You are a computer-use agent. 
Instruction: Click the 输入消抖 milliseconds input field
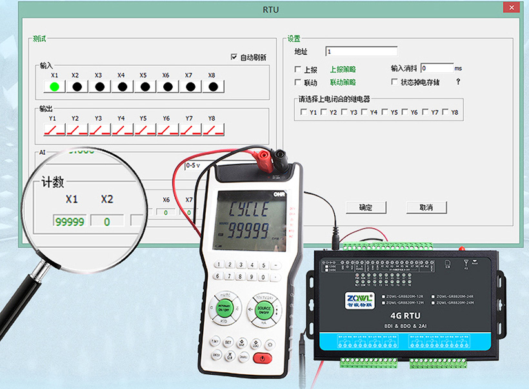click(437, 68)
